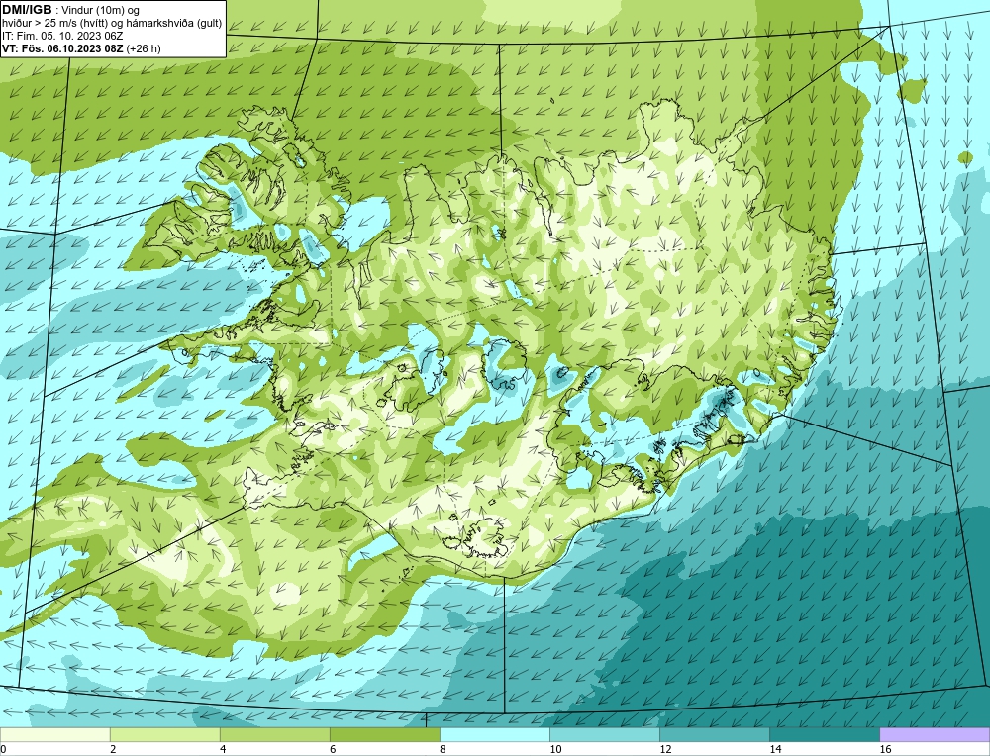Click the '(+26 h)' forecast offset text

144,48
